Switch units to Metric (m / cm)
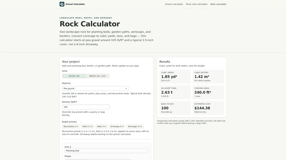286x160 pixels. 97,76
